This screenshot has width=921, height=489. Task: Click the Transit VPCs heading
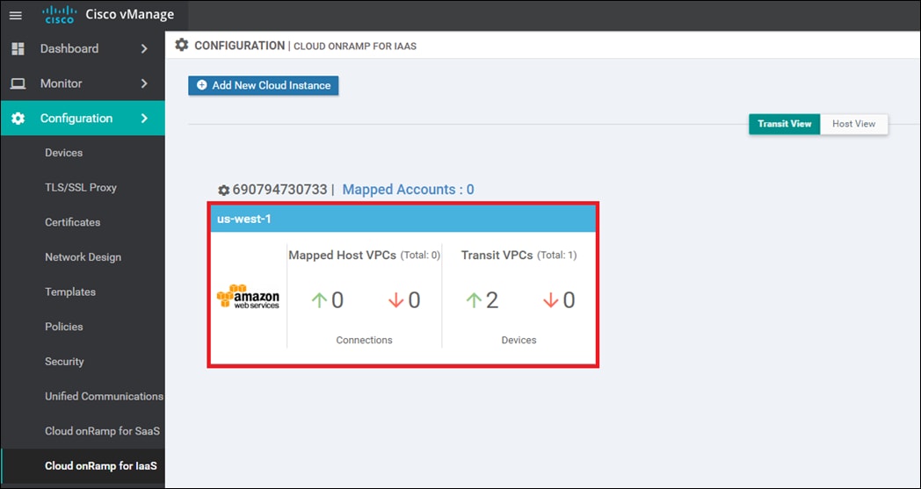pyautogui.click(x=497, y=255)
